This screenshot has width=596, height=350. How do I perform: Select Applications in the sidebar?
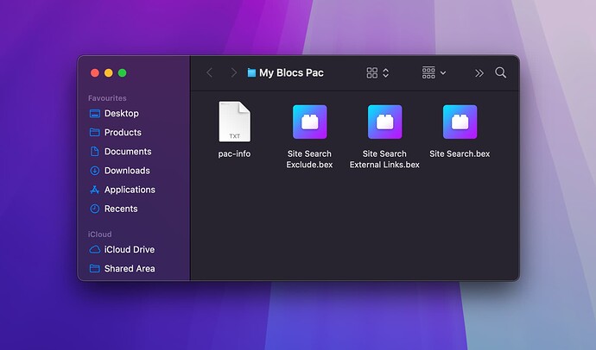click(130, 190)
